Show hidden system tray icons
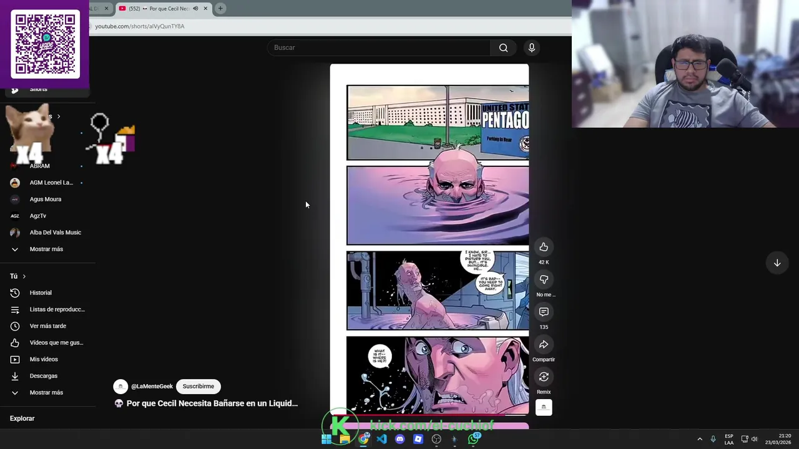799x449 pixels. click(700, 439)
